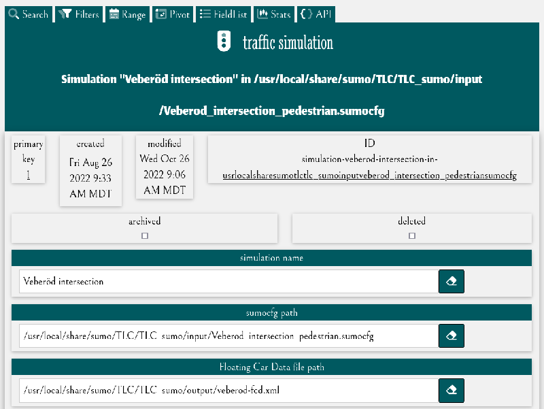
Task: Click the traffic light logo icon
Action: point(223,42)
